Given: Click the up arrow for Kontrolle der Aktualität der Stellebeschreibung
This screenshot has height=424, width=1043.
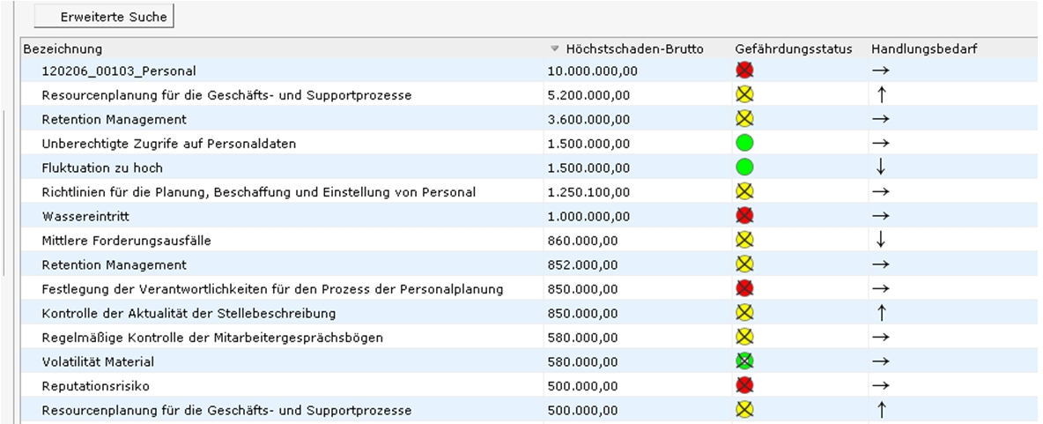Looking at the screenshot, I should (881, 313).
